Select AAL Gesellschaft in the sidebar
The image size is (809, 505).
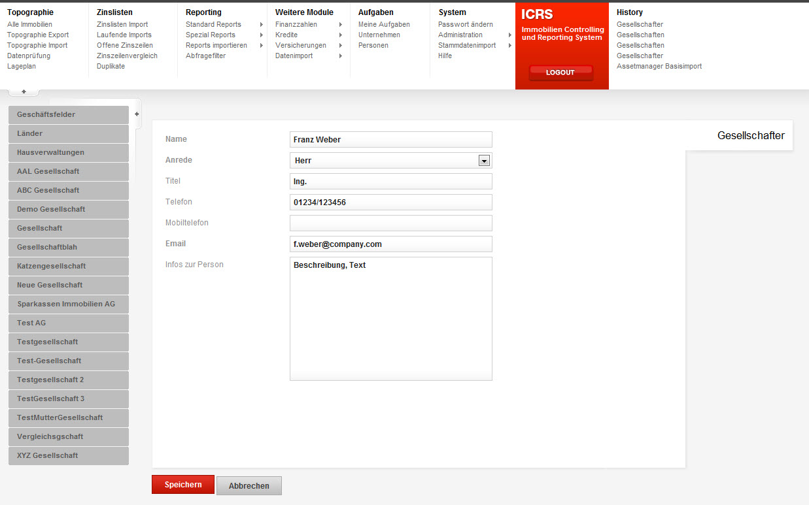(x=69, y=171)
